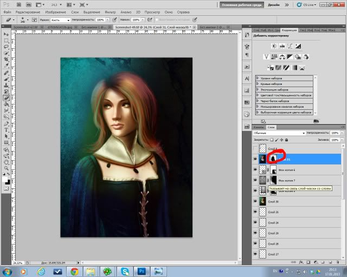Hide the Фон копия 7 layer
Viewport: 347px width, 277px height.
click(255, 180)
